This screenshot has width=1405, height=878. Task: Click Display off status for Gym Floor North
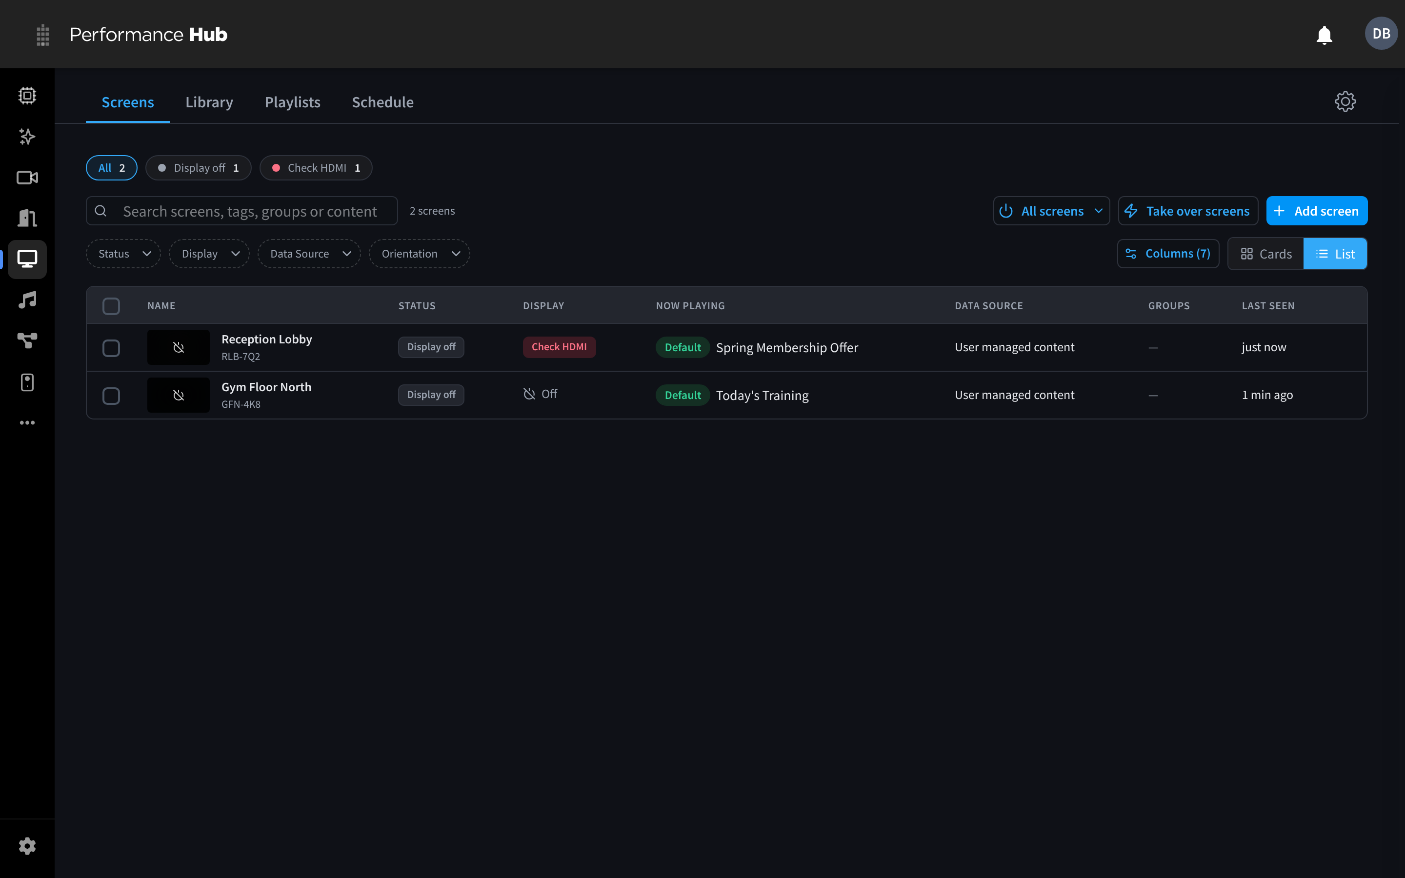click(x=431, y=394)
